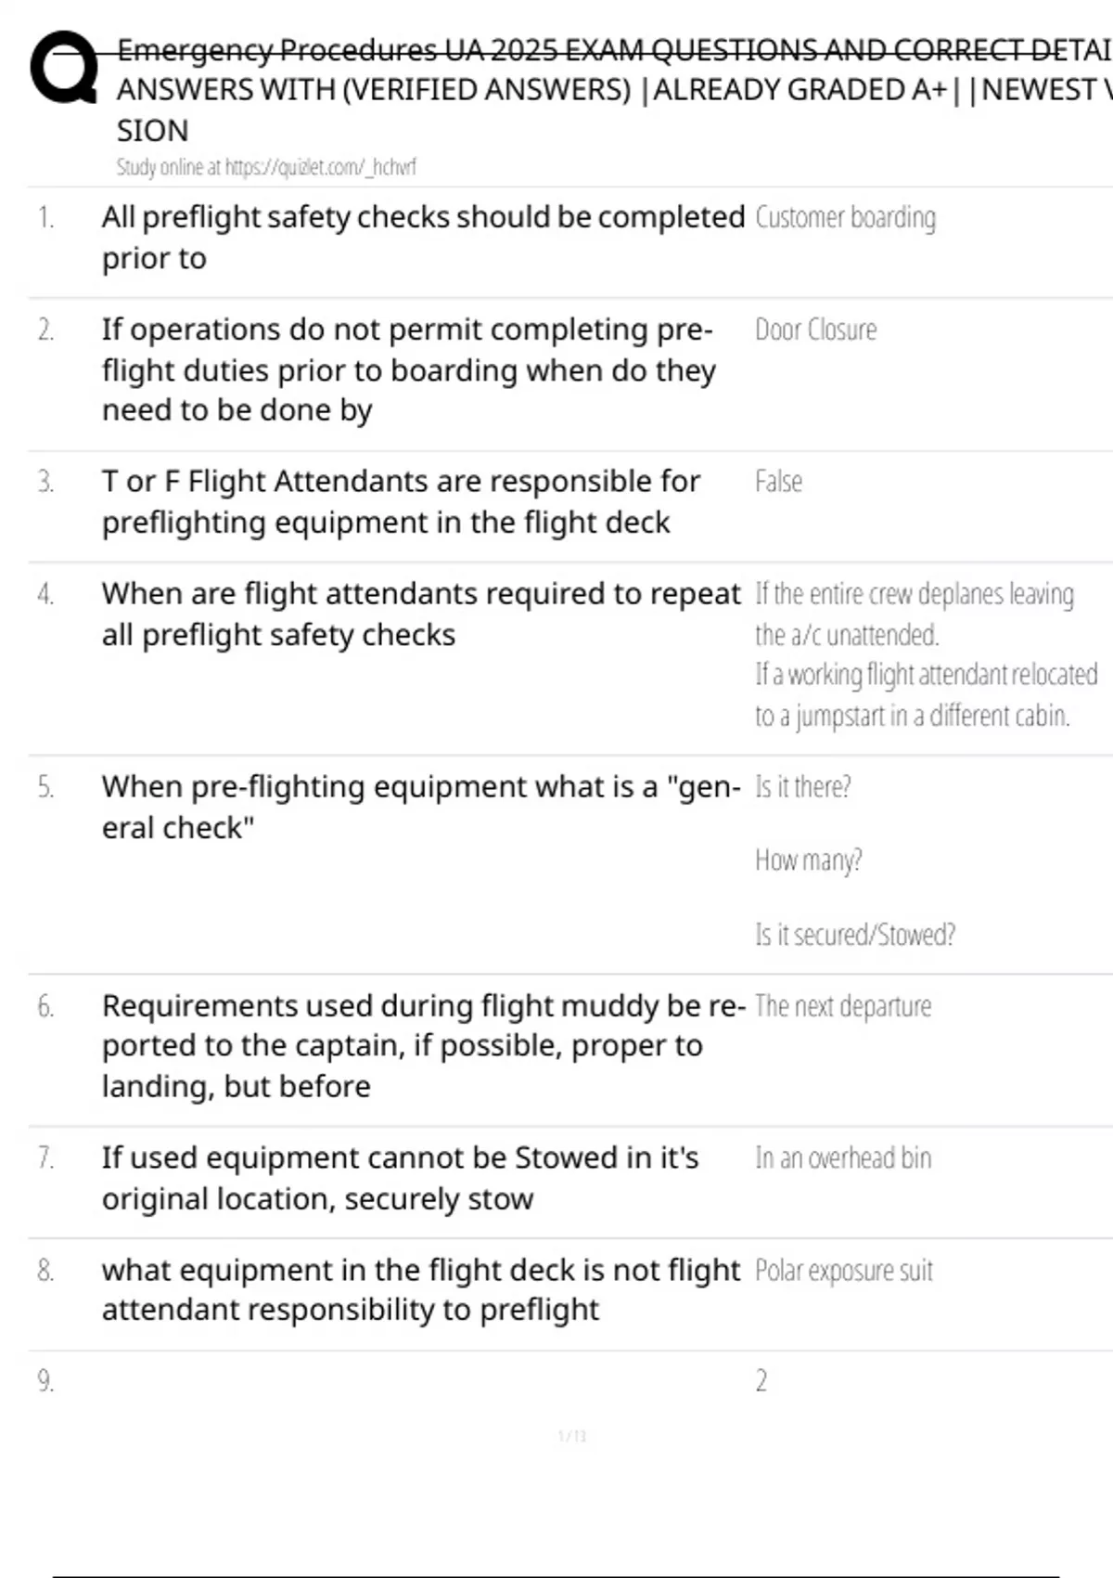Click the "False" answer
Image resolution: width=1113 pixels, height=1578 pixels.
tap(778, 482)
